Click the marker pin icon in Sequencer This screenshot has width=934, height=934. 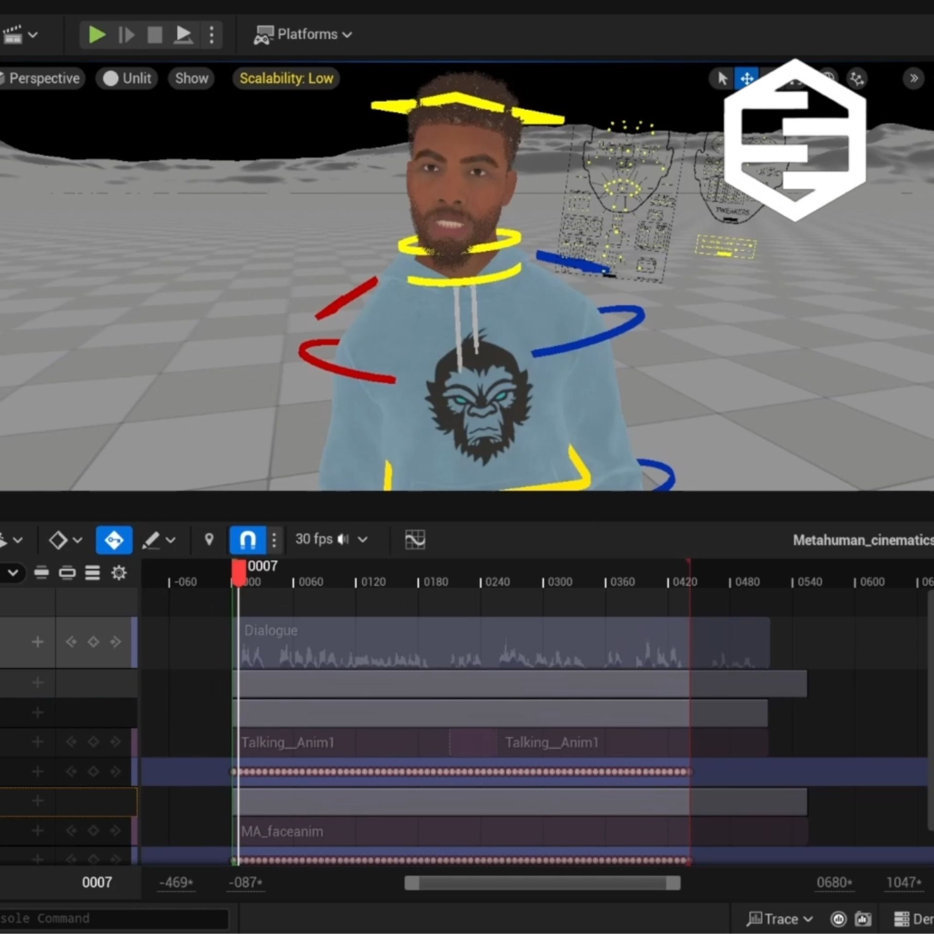pyautogui.click(x=209, y=540)
